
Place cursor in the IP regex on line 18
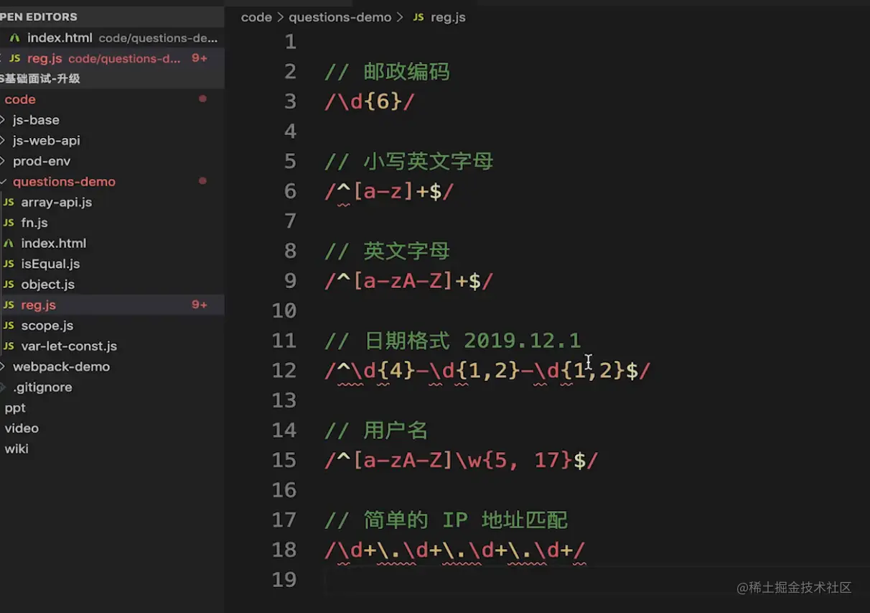tap(455, 550)
